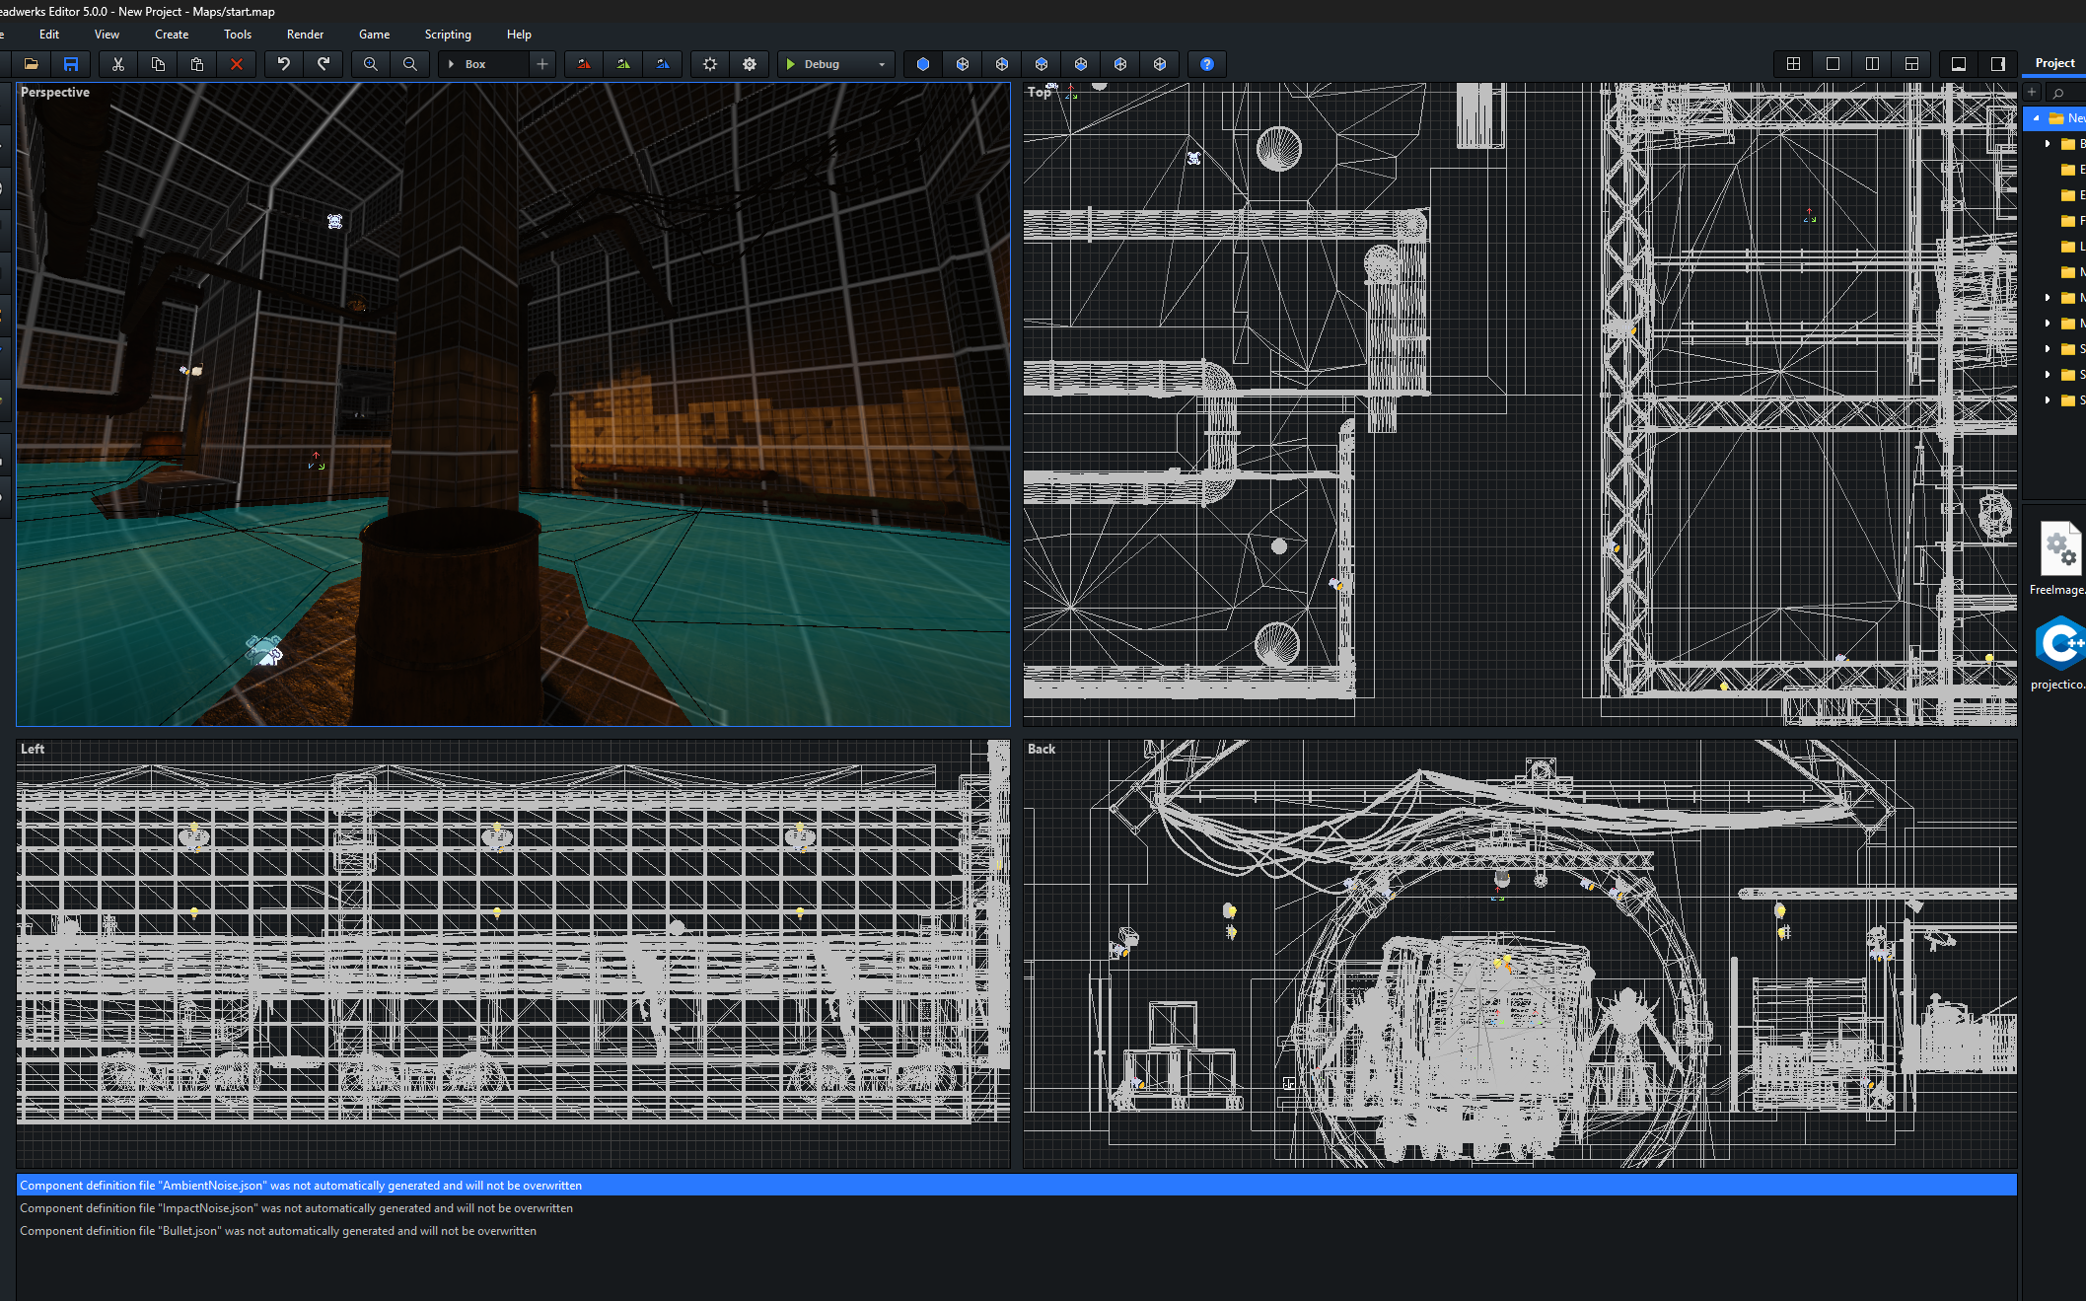Screen dimensions: 2086x1301
Task: Click the red X delete icon
Action: [x=237, y=64]
